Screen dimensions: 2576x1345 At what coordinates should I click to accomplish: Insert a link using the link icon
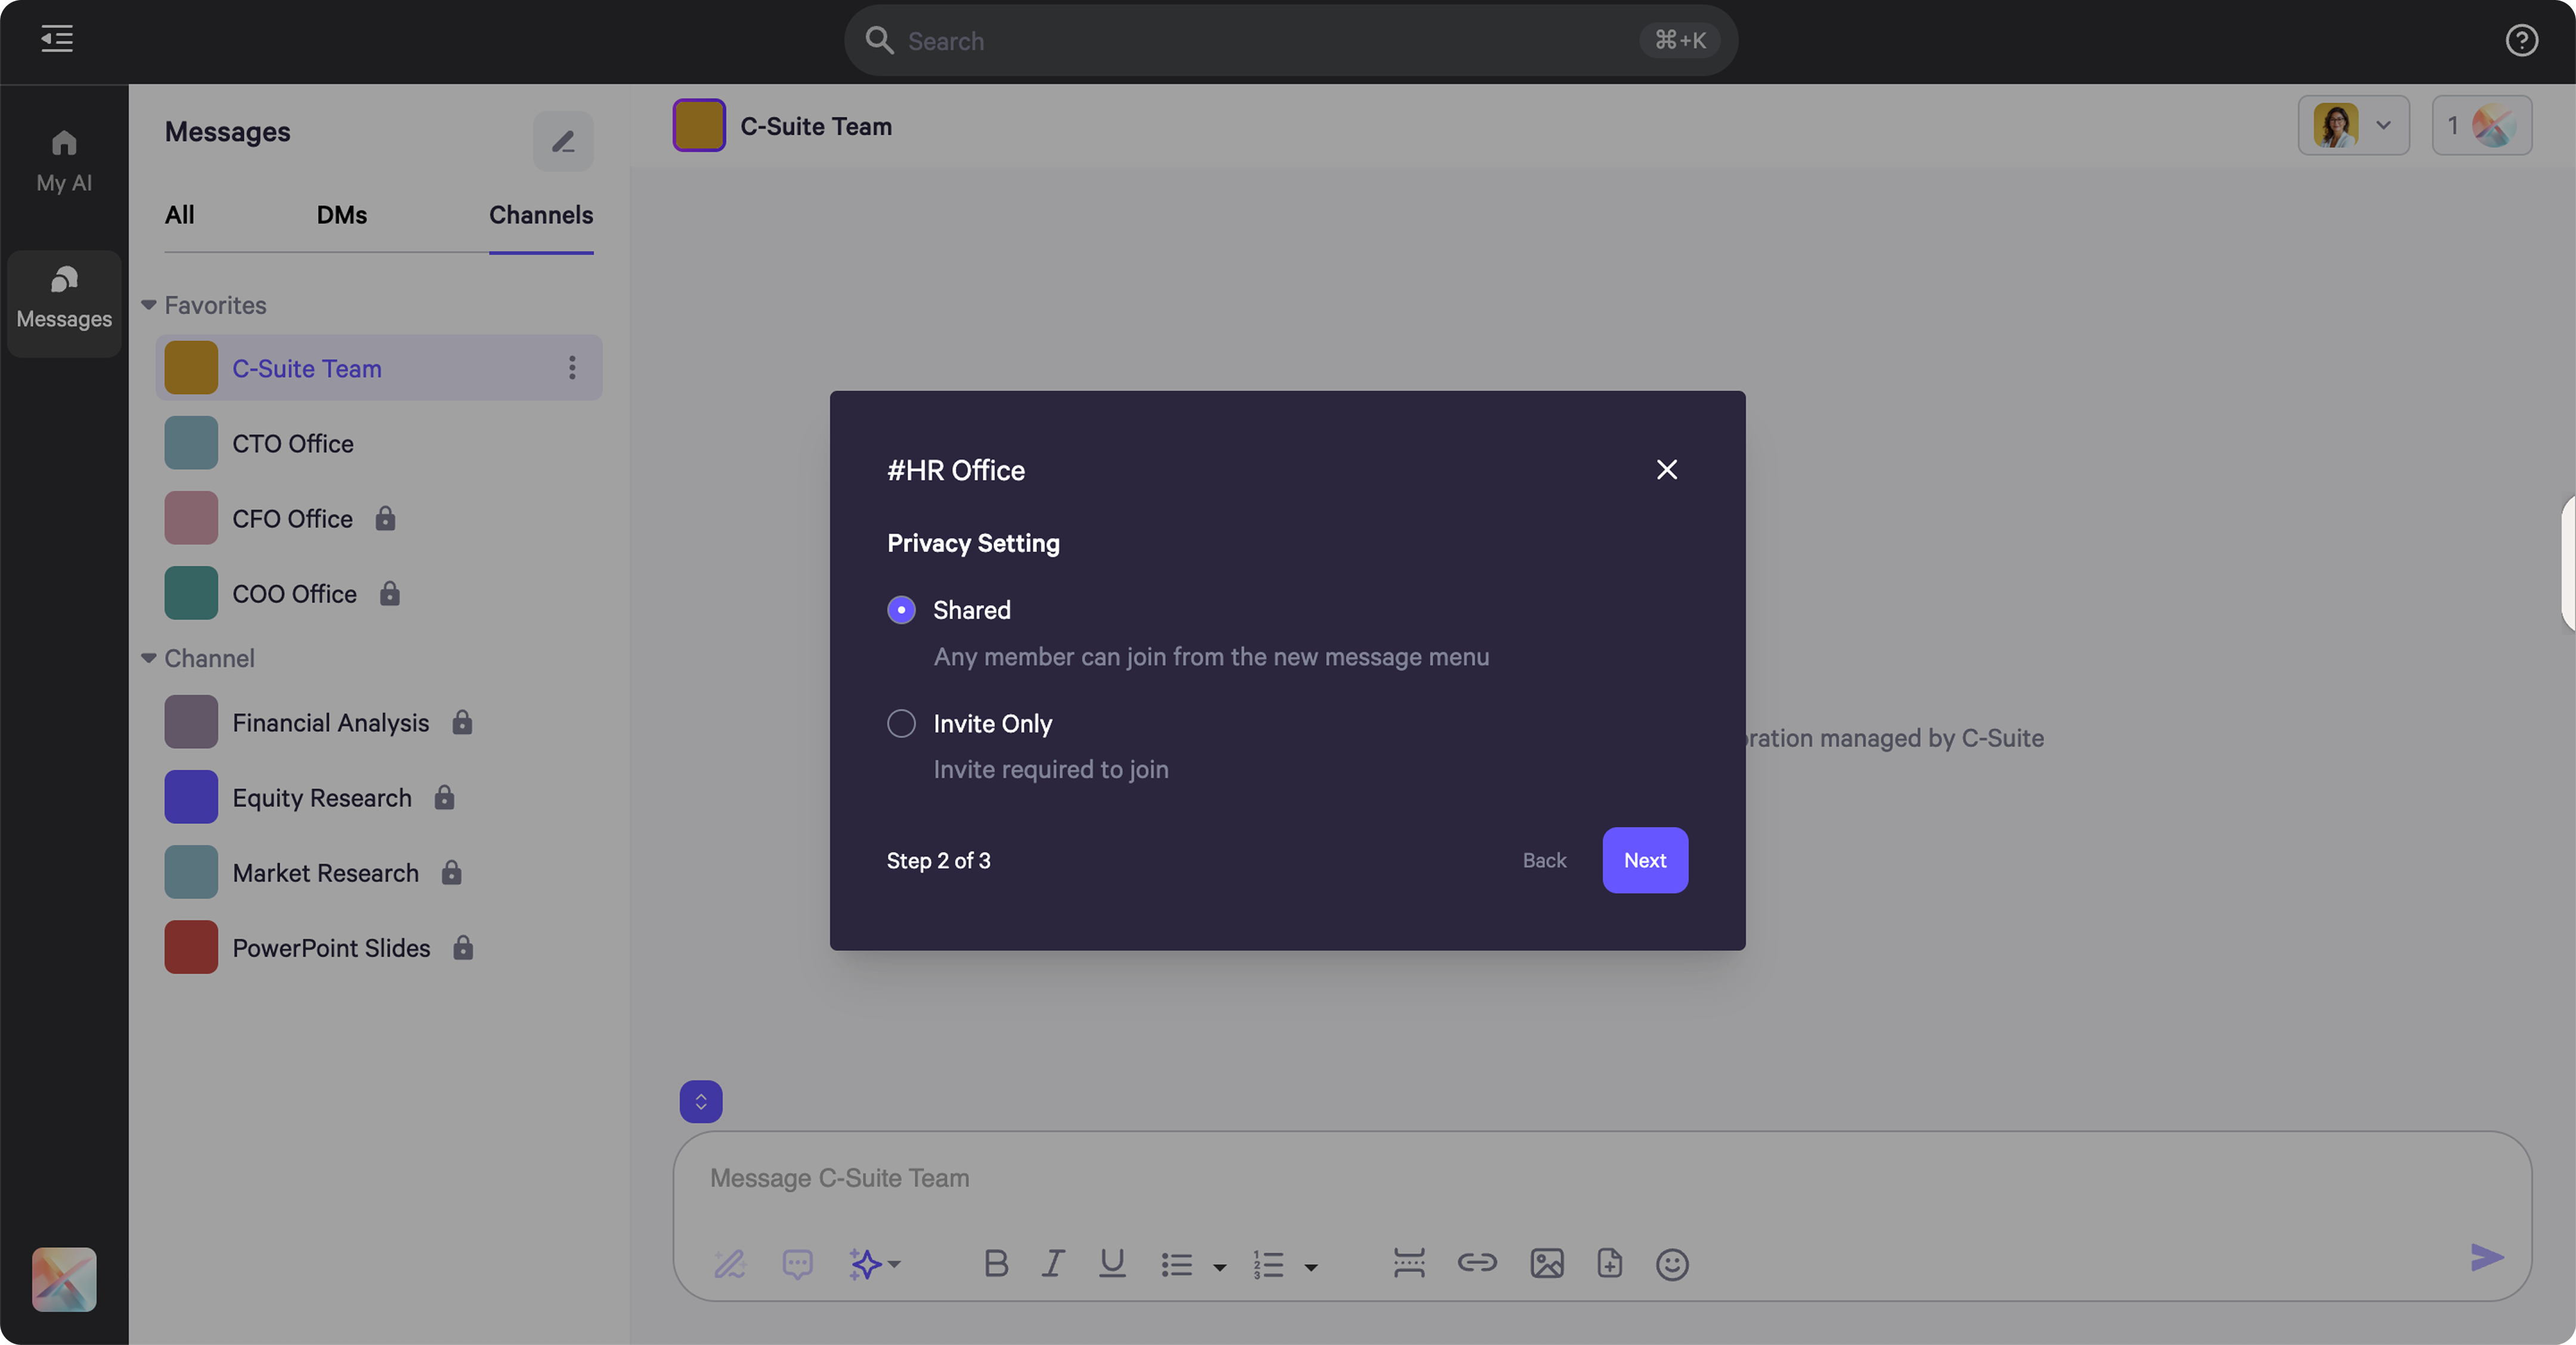(1476, 1263)
